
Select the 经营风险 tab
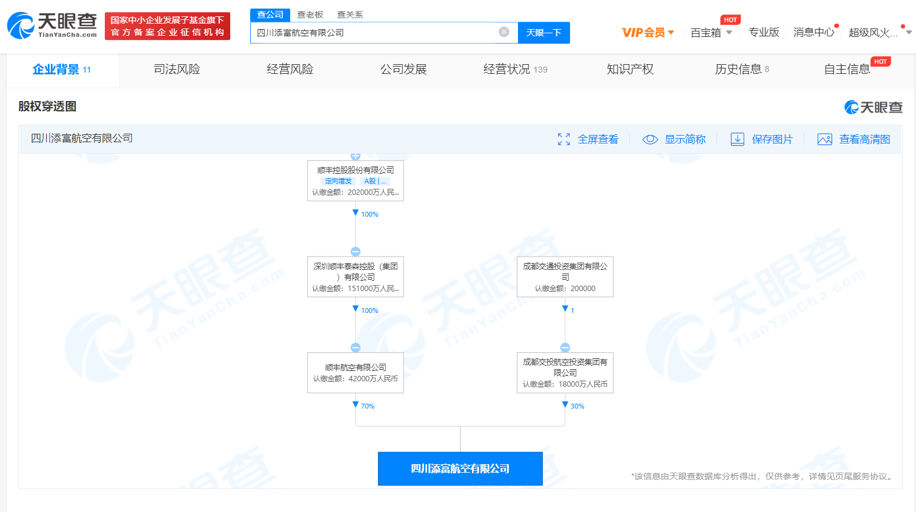coord(290,70)
